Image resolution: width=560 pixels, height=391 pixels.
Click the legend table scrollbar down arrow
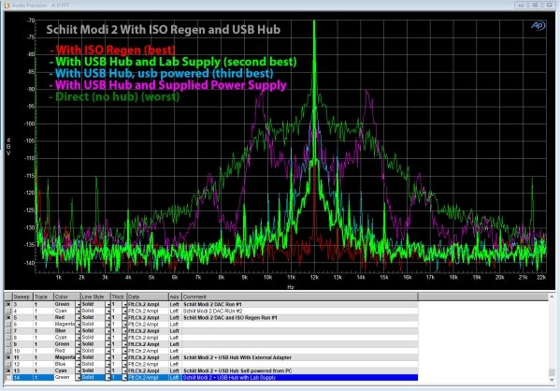pyautogui.click(x=552, y=381)
